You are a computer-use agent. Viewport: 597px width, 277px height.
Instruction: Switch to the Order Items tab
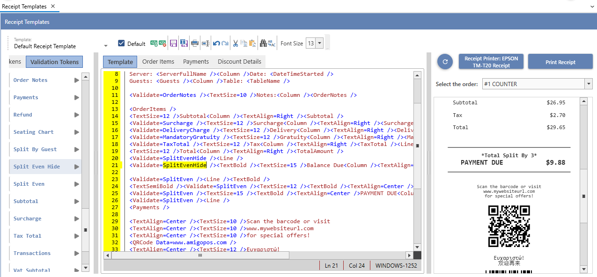(x=158, y=62)
